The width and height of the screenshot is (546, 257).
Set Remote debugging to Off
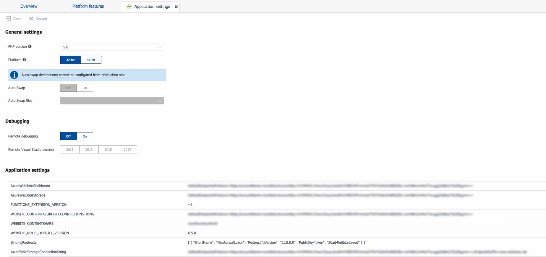pos(68,136)
